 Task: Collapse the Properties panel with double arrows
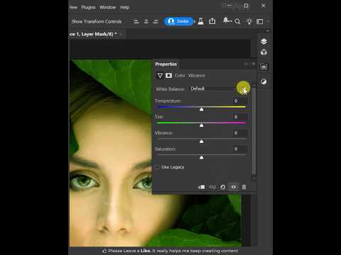click(x=247, y=64)
